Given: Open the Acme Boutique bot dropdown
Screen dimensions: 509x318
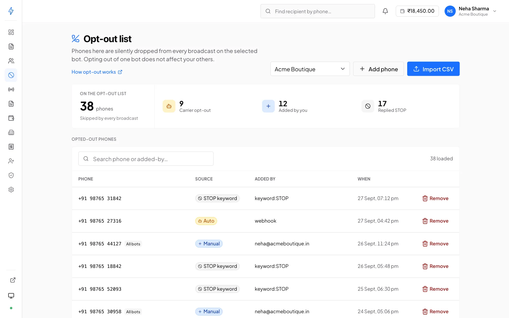Looking at the screenshot, I should (310, 69).
